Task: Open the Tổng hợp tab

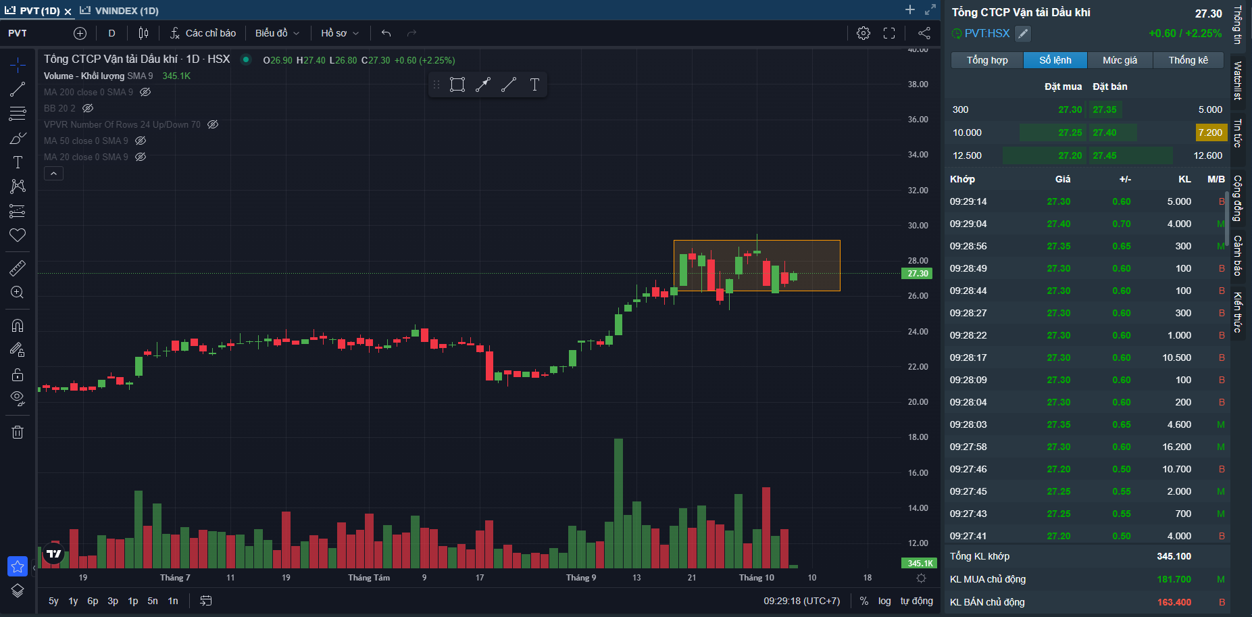Action: click(x=987, y=60)
